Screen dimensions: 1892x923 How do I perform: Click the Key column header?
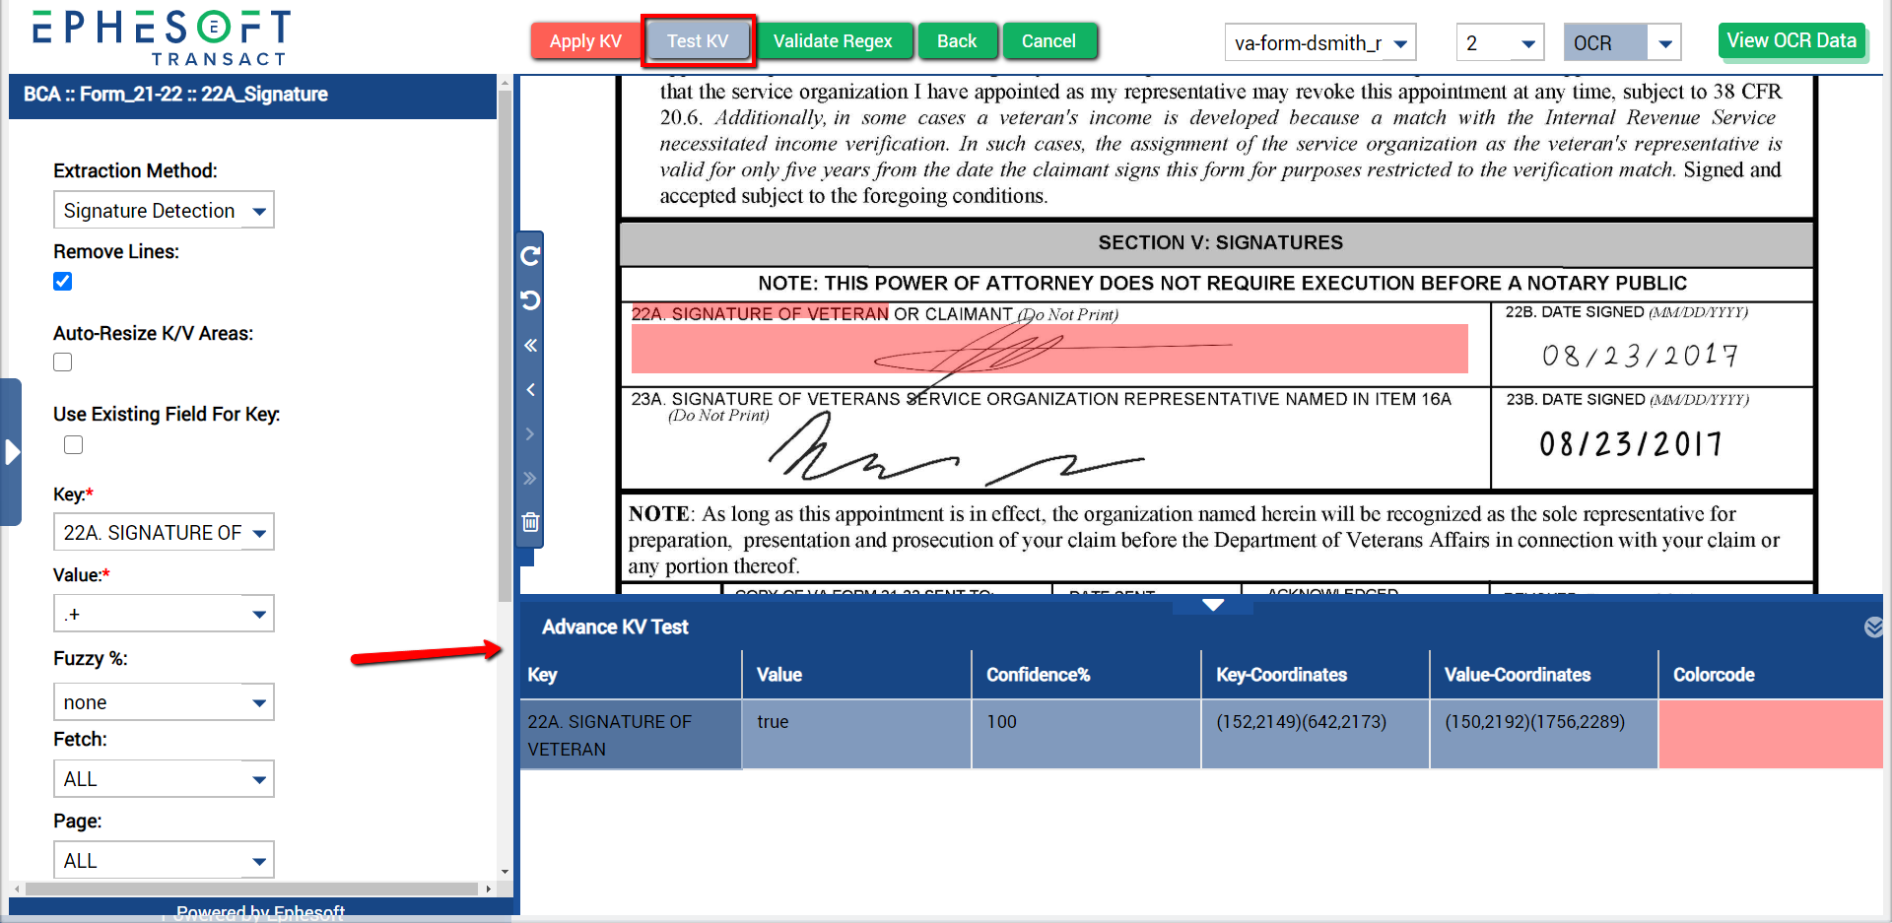[631, 675]
